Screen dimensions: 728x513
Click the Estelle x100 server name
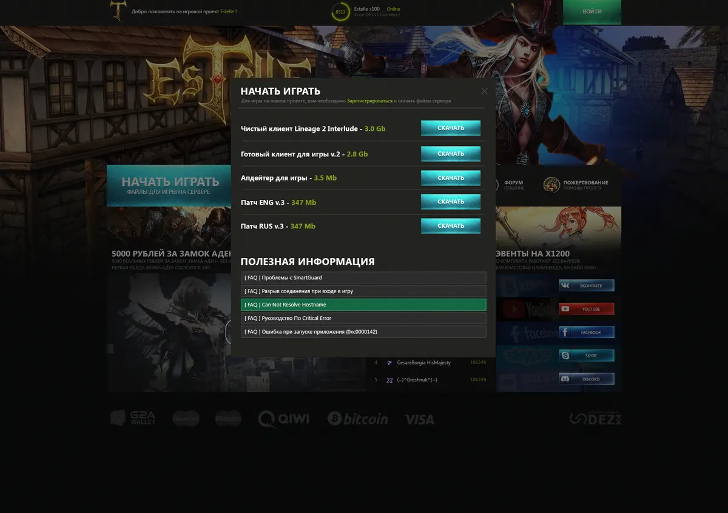pos(366,9)
